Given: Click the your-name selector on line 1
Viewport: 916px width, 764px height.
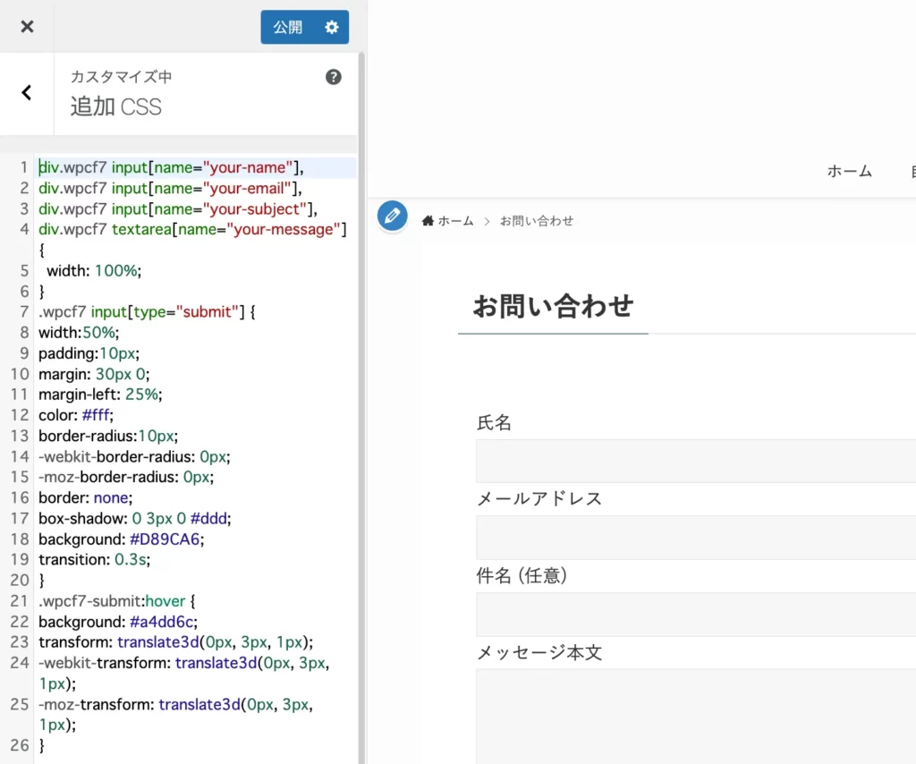Looking at the screenshot, I should pyautogui.click(x=171, y=167).
